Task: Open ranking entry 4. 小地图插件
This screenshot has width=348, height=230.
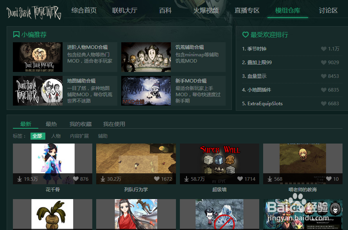Action: pos(257,90)
